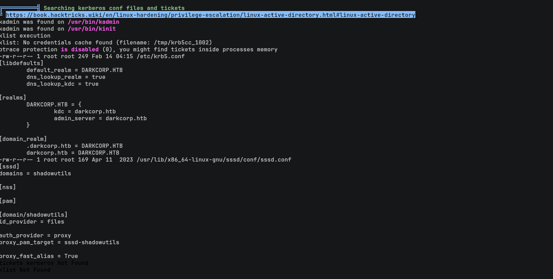Click the 'domains = shadowutils' line
The height and width of the screenshot is (279, 553).
click(x=35, y=173)
